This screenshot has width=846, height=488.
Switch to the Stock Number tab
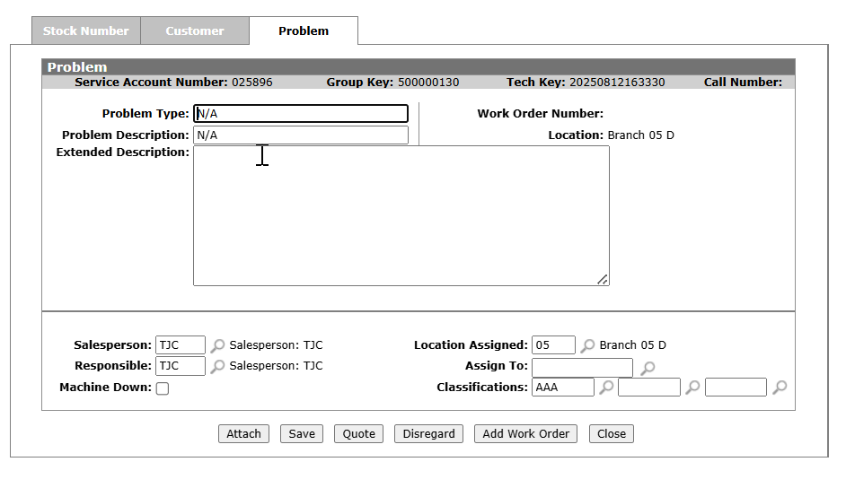86,30
